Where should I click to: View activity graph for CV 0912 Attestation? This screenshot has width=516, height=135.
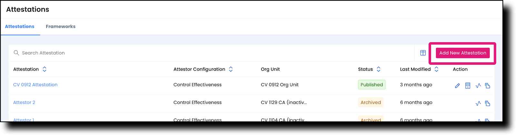pos(478,86)
